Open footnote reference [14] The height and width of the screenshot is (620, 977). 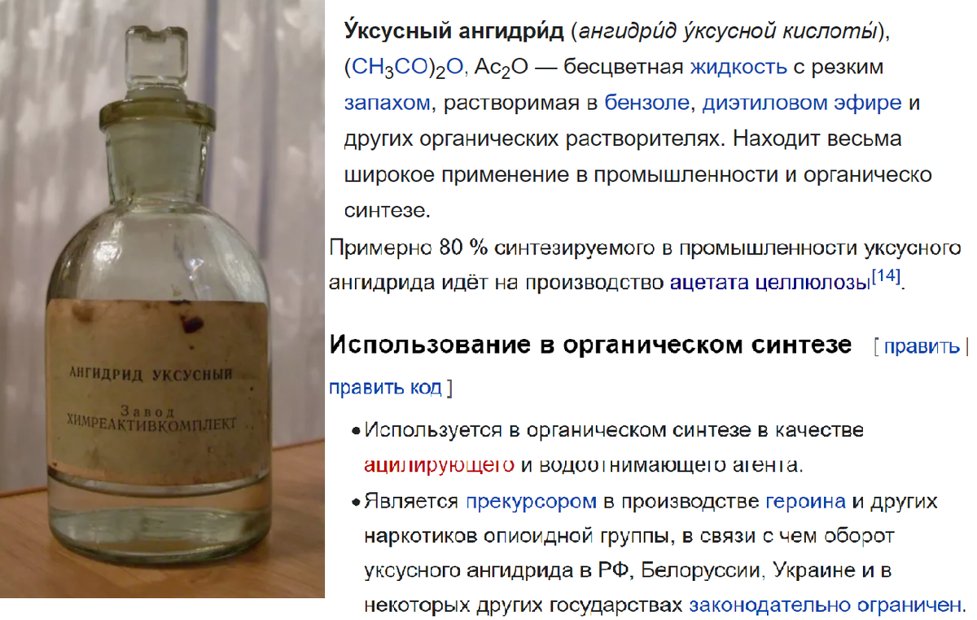886,276
